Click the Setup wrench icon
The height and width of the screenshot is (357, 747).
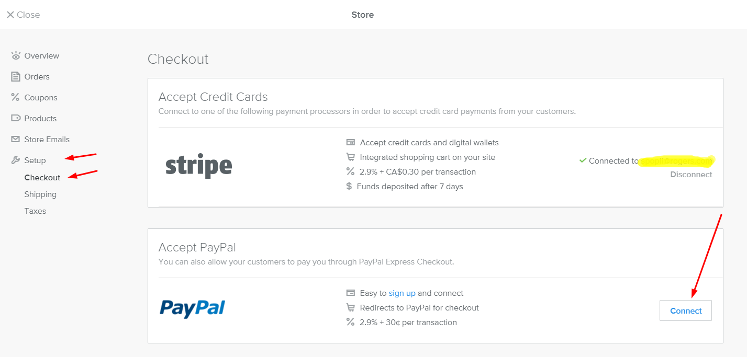click(x=15, y=160)
